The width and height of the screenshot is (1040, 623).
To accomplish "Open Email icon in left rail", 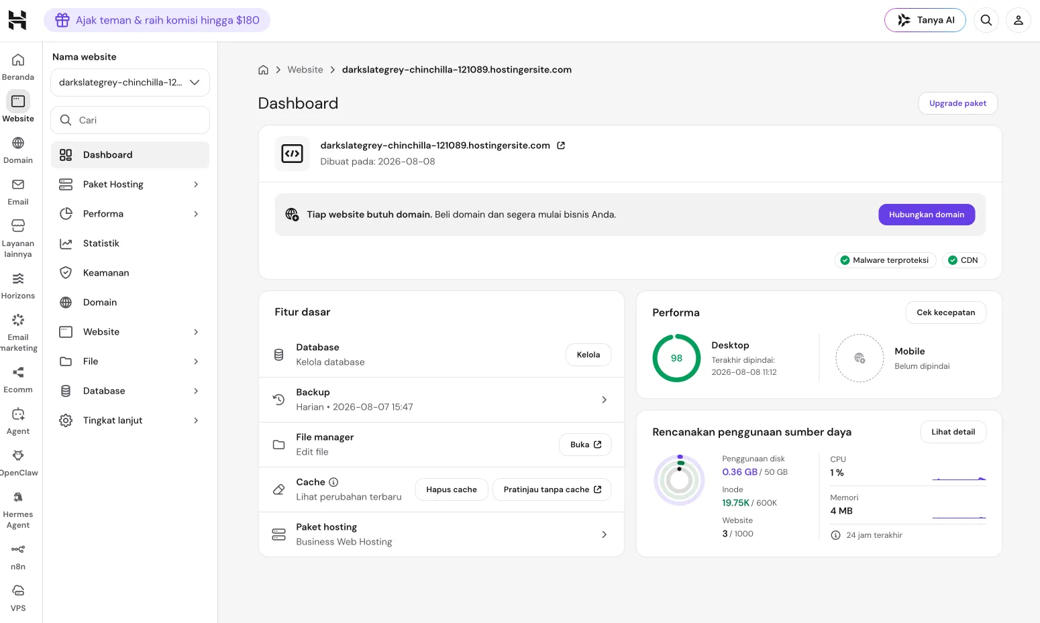I will click(x=18, y=184).
